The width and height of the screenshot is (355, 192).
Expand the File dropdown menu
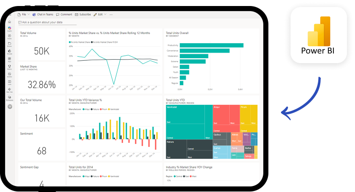point(24,15)
